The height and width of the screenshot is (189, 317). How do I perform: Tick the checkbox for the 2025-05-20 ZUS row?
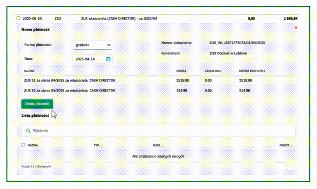pos(19,18)
